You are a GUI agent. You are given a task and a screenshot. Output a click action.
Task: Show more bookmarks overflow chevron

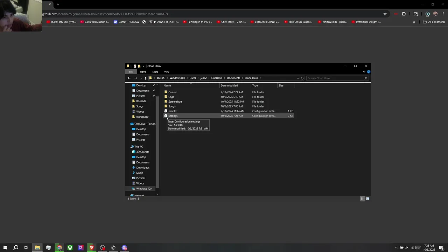pos(414,22)
